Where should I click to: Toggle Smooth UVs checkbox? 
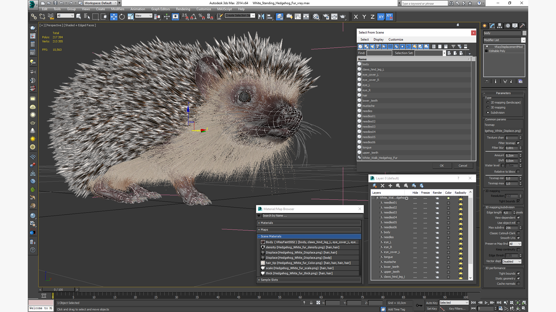[518, 238]
